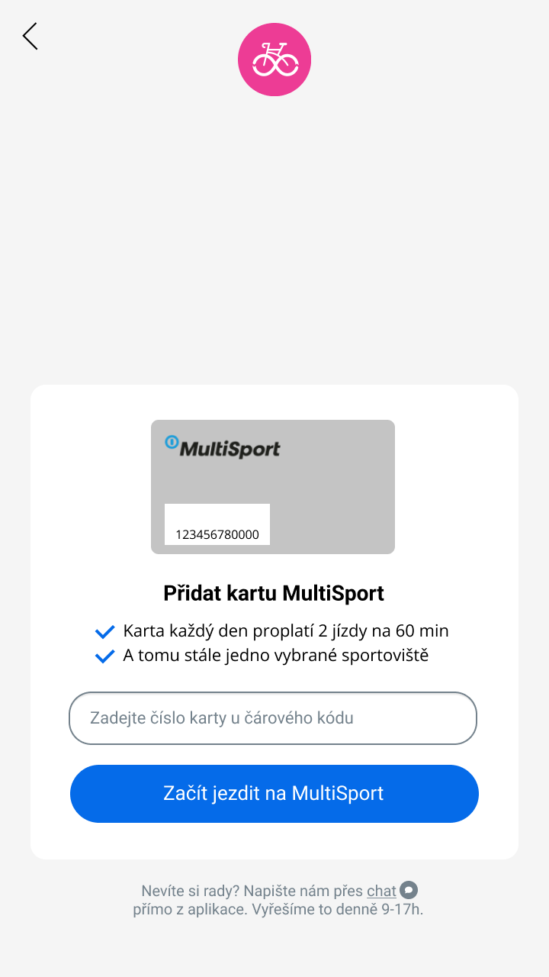
Task: Open the underlined "chat" link
Action: [381, 891]
